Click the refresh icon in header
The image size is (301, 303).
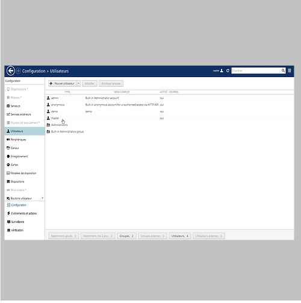228,70
